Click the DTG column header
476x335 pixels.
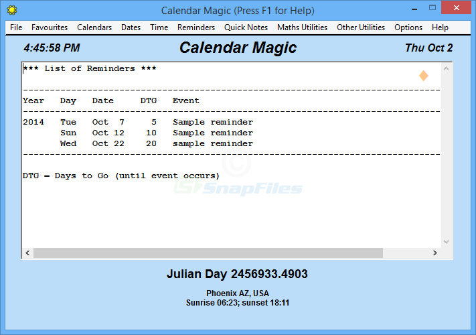pos(149,100)
